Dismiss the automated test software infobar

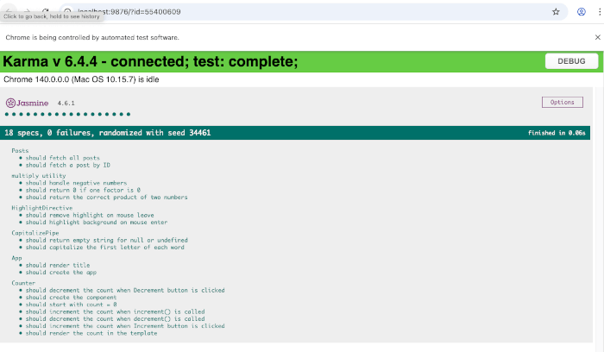click(x=597, y=37)
